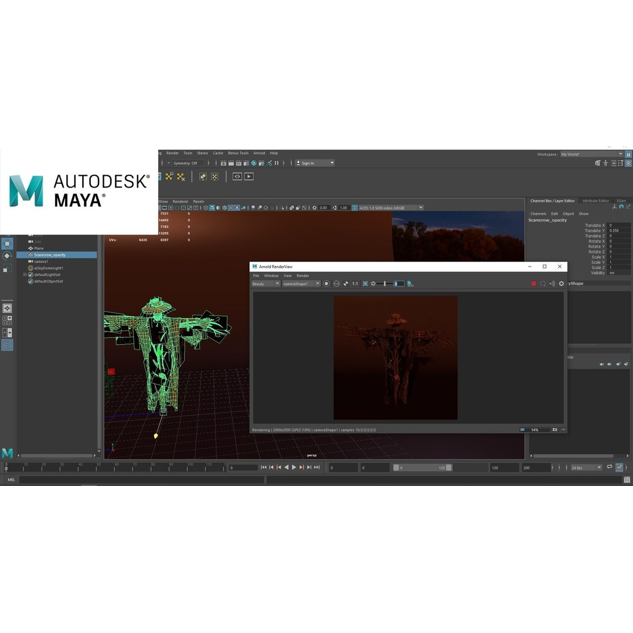633x633 pixels.
Task: Toggle auto keyframe icon on timeline bar
Action: pos(620,468)
